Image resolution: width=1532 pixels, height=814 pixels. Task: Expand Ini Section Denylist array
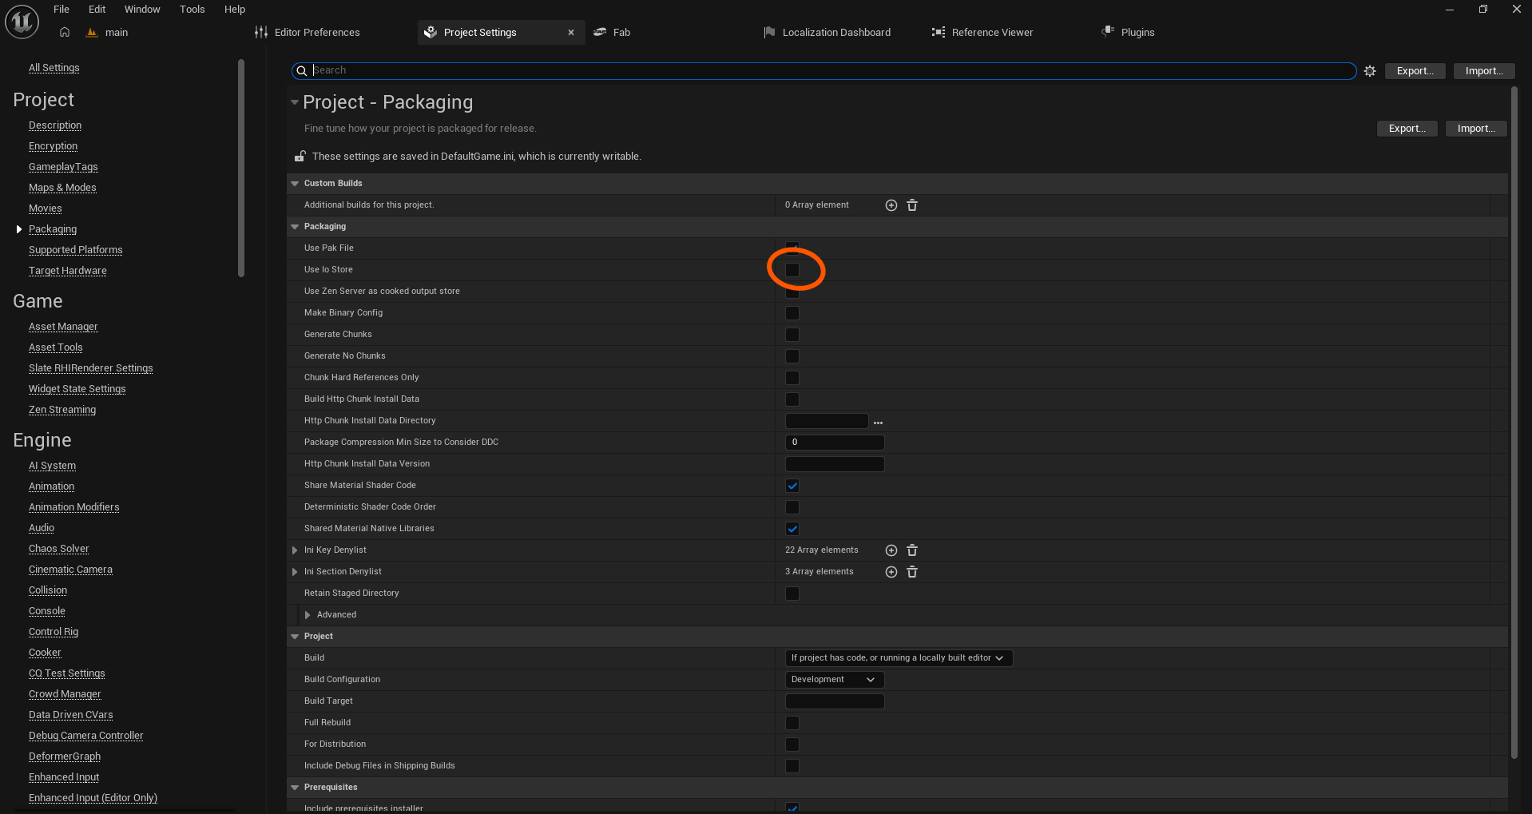[x=295, y=572]
